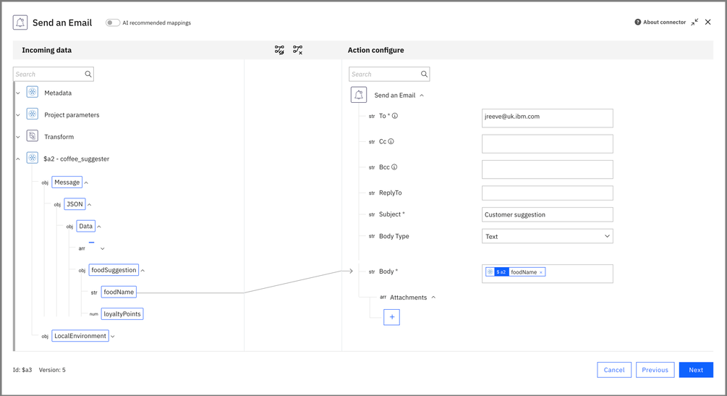Collapse the $a2 coffee_suggester chevron
This screenshot has width=727, height=396.
[x=18, y=159]
